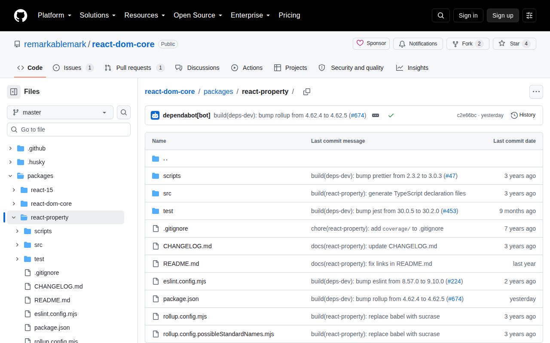Expand src folder chevron in sidebar

click(x=17, y=245)
